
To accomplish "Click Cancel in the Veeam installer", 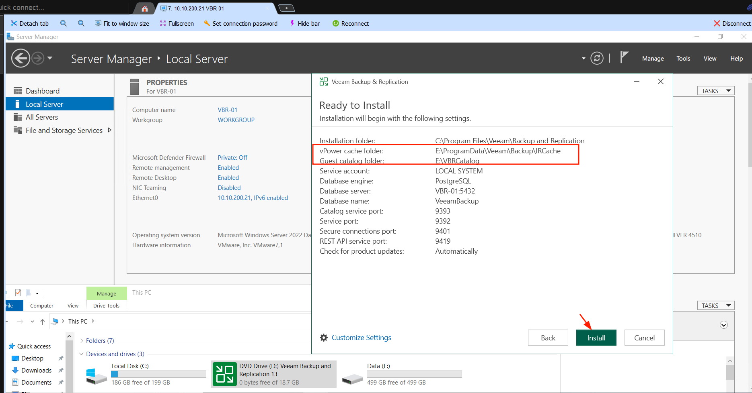I will [x=644, y=338].
